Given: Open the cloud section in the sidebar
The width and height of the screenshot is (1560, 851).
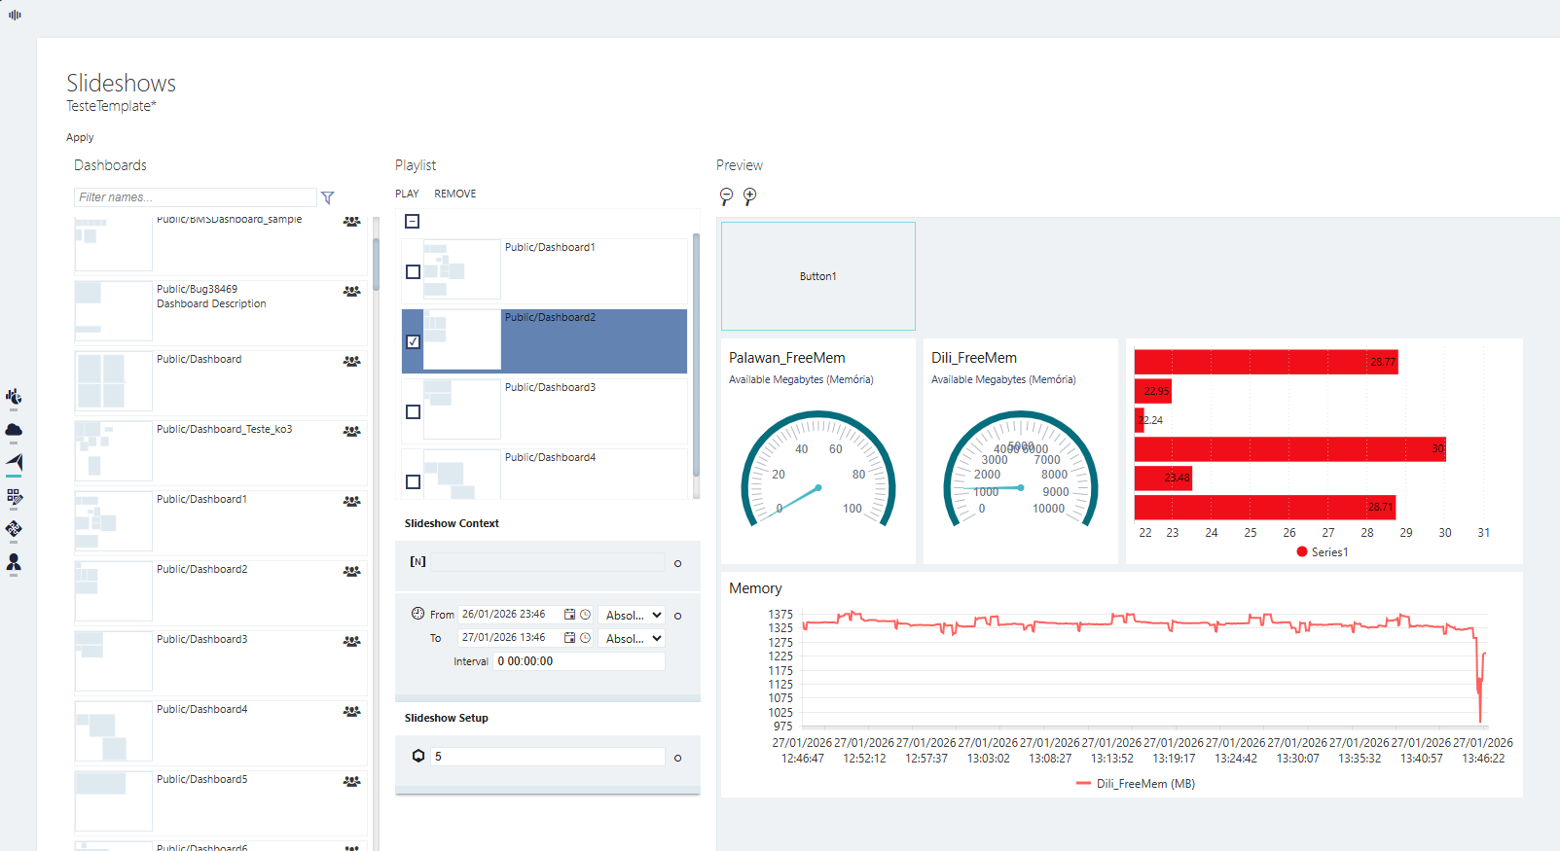Looking at the screenshot, I should [14, 430].
